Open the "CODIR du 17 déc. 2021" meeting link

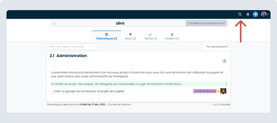[93, 105]
